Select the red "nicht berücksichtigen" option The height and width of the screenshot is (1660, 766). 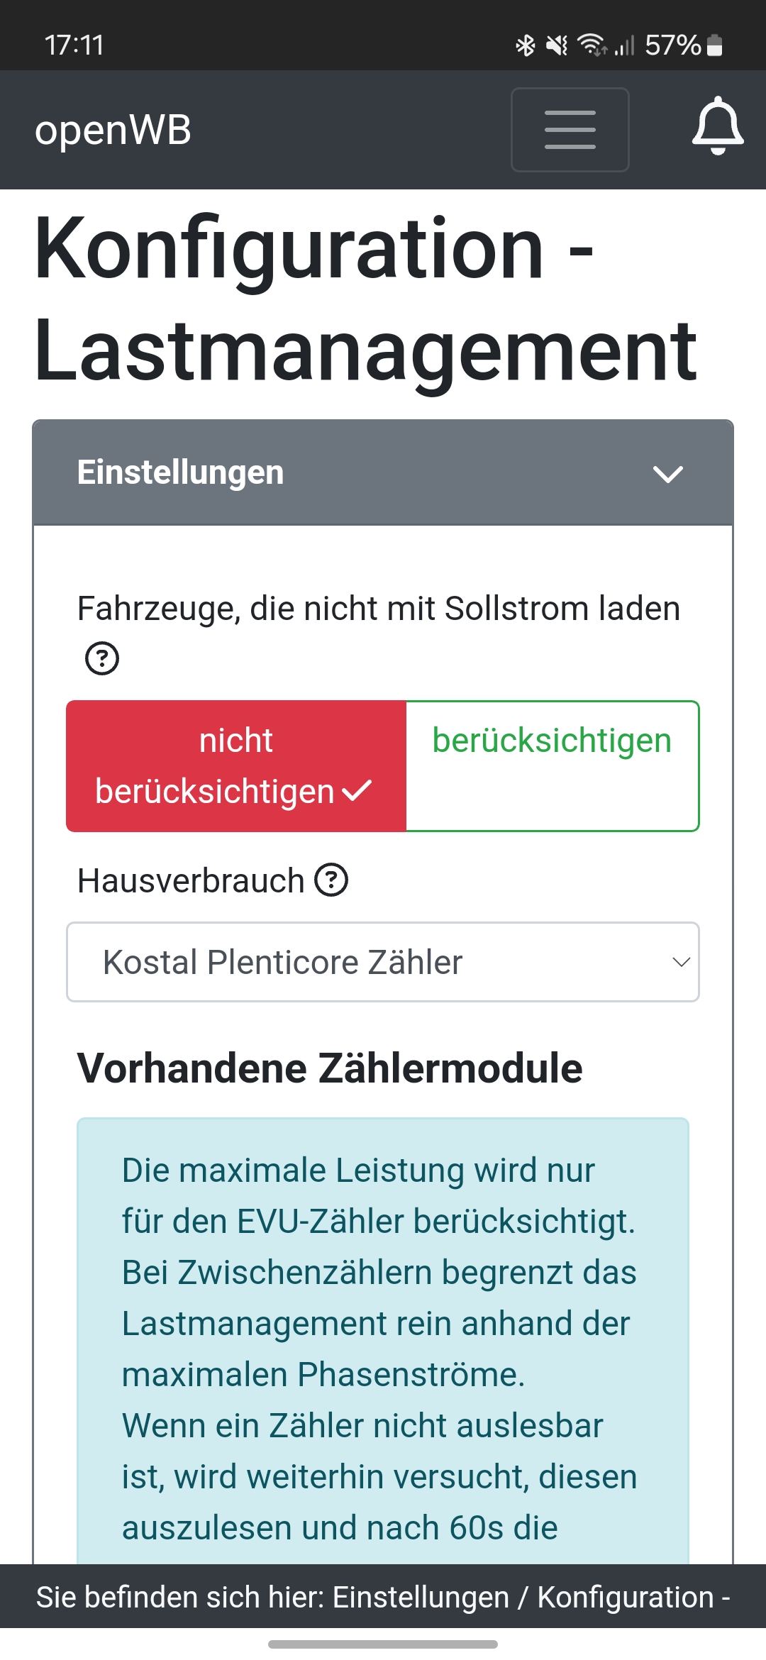[x=236, y=766]
